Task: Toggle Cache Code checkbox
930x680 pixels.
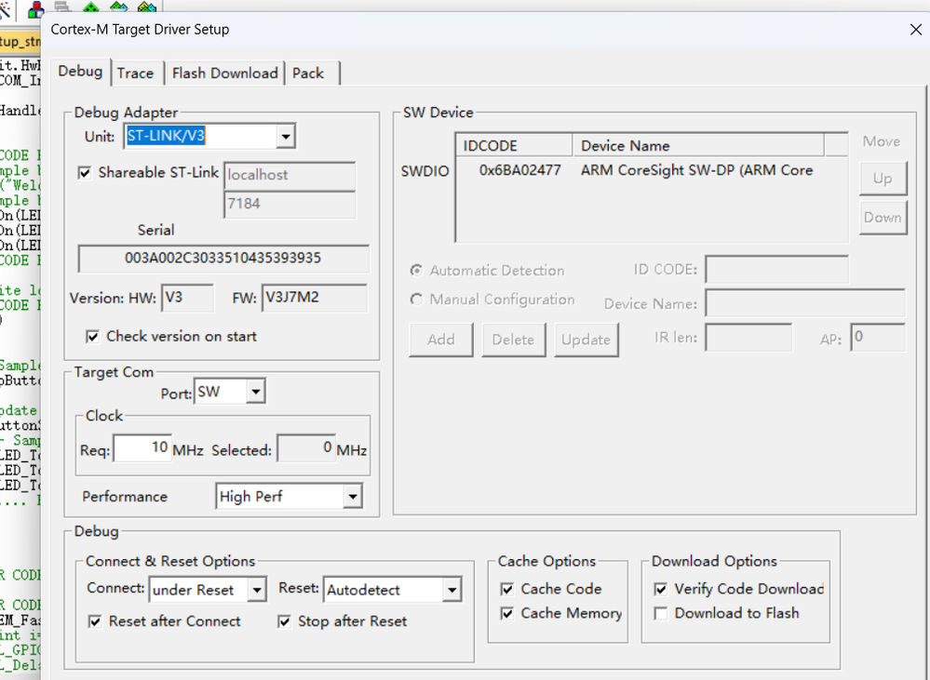Action: pos(507,589)
